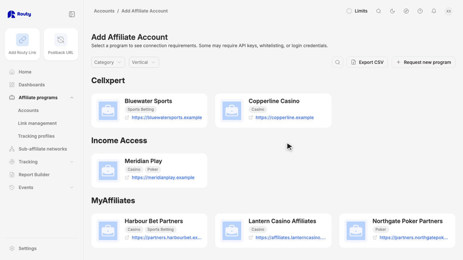Click the Cellxpert section heading
Viewport: 463px width, 260px height.
108,81
